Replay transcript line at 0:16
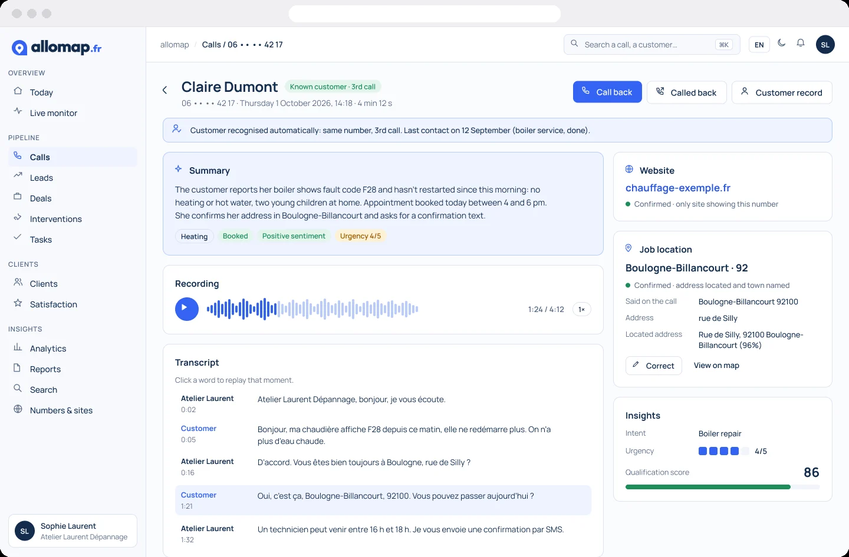Image resolution: width=849 pixels, height=557 pixels. [383, 467]
